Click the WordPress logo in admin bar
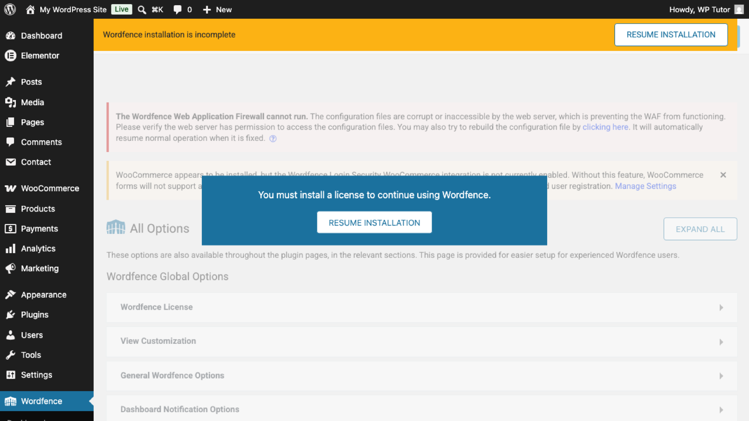The image size is (749, 421). tap(10, 9)
